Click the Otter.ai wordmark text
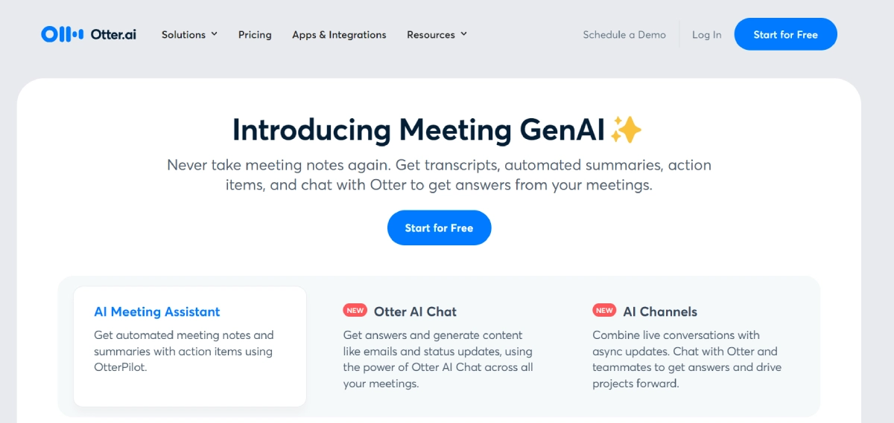This screenshot has width=894, height=423. [113, 34]
